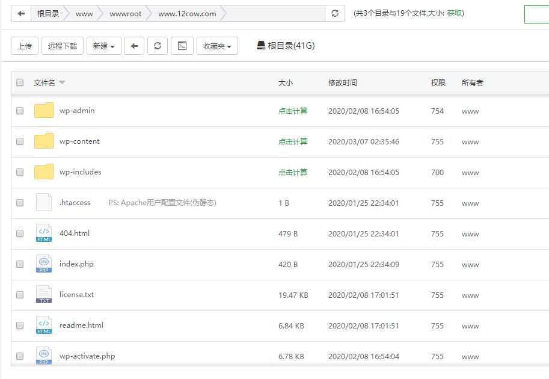Go to 根目录 breadcrumb item
This screenshot has height=379, width=549.
[x=48, y=13]
